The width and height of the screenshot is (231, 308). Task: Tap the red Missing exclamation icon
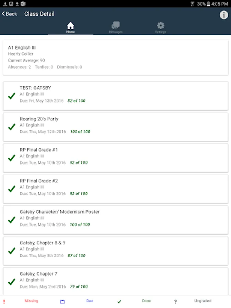pyautogui.click(x=4, y=301)
